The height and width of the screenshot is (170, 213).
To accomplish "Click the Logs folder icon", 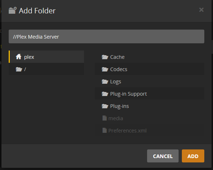I will click(105, 82).
